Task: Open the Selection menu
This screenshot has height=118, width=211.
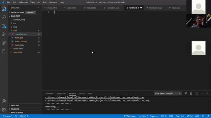Action: [x=23, y=2]
